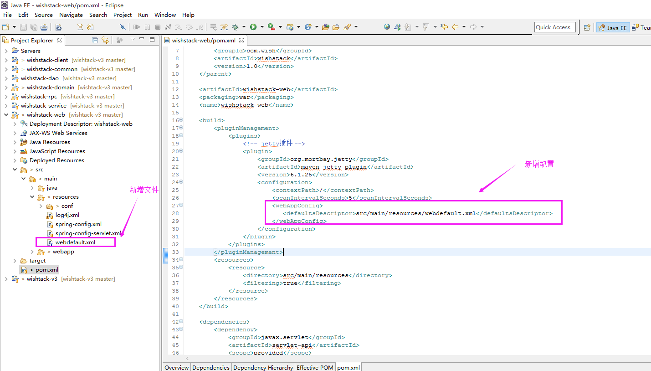Expand the Servers tree node
651x371 pixels.
[6, 51]
